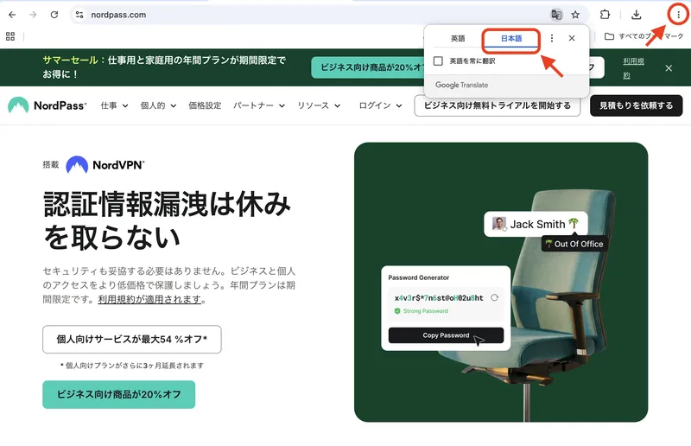The height and width of the screenshot is (446, 691).
Task: Expand the ログイン dropdown
Action: (x=380, y=105)
